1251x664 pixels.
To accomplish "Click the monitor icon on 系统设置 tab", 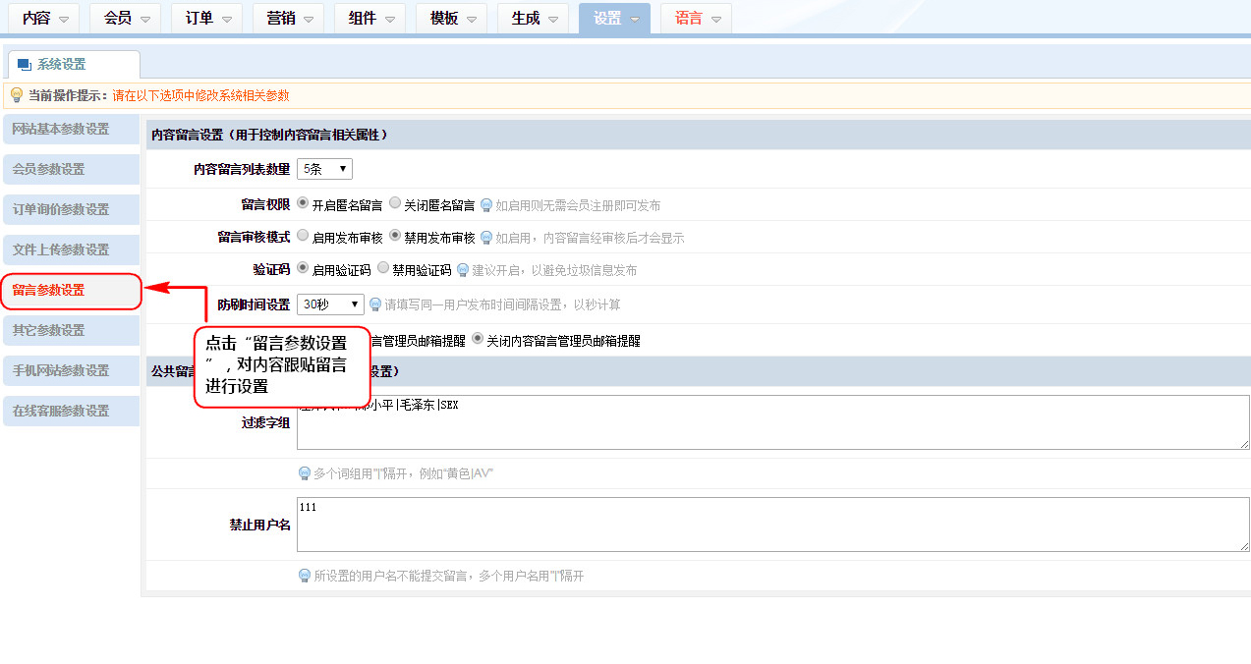I will point(25,65).
